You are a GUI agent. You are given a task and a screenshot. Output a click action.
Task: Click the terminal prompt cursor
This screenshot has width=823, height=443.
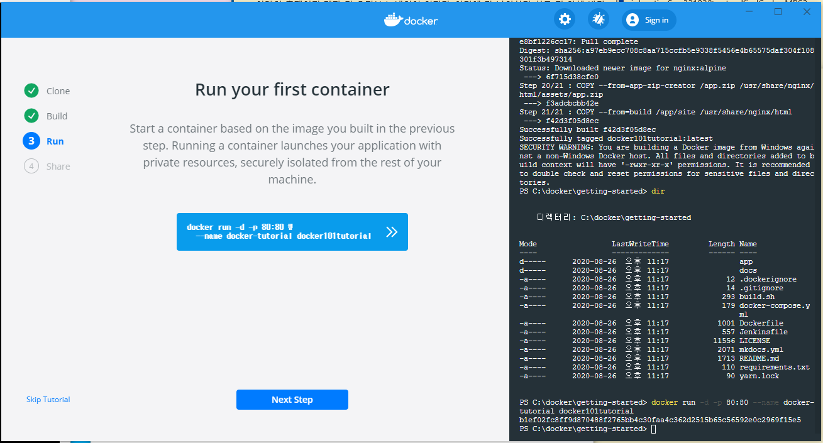654,429
